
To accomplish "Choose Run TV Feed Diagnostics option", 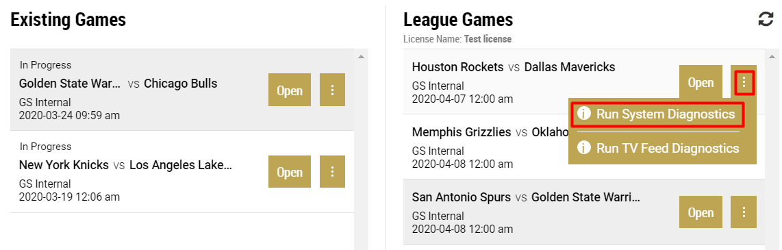I will pyautogui.click(x=662, y=148).
